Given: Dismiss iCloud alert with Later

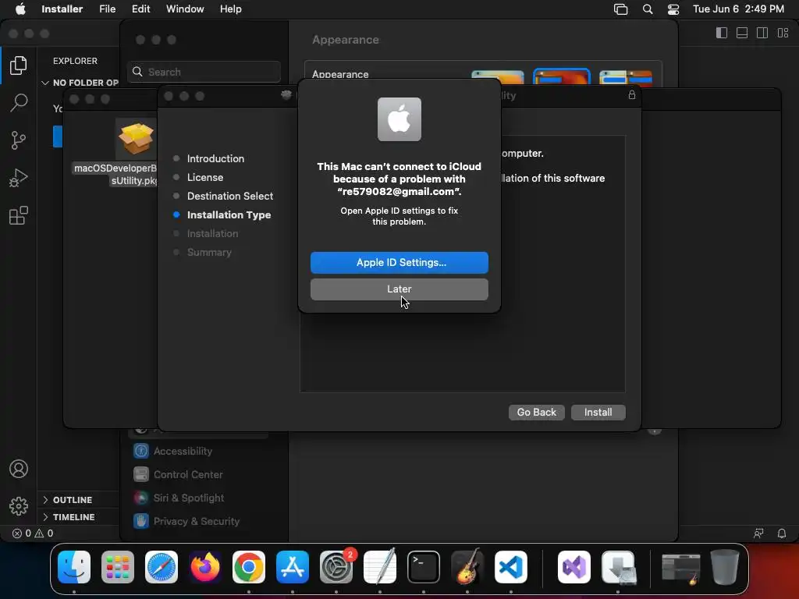Looking at the screenshot, I should pos(399,289).
